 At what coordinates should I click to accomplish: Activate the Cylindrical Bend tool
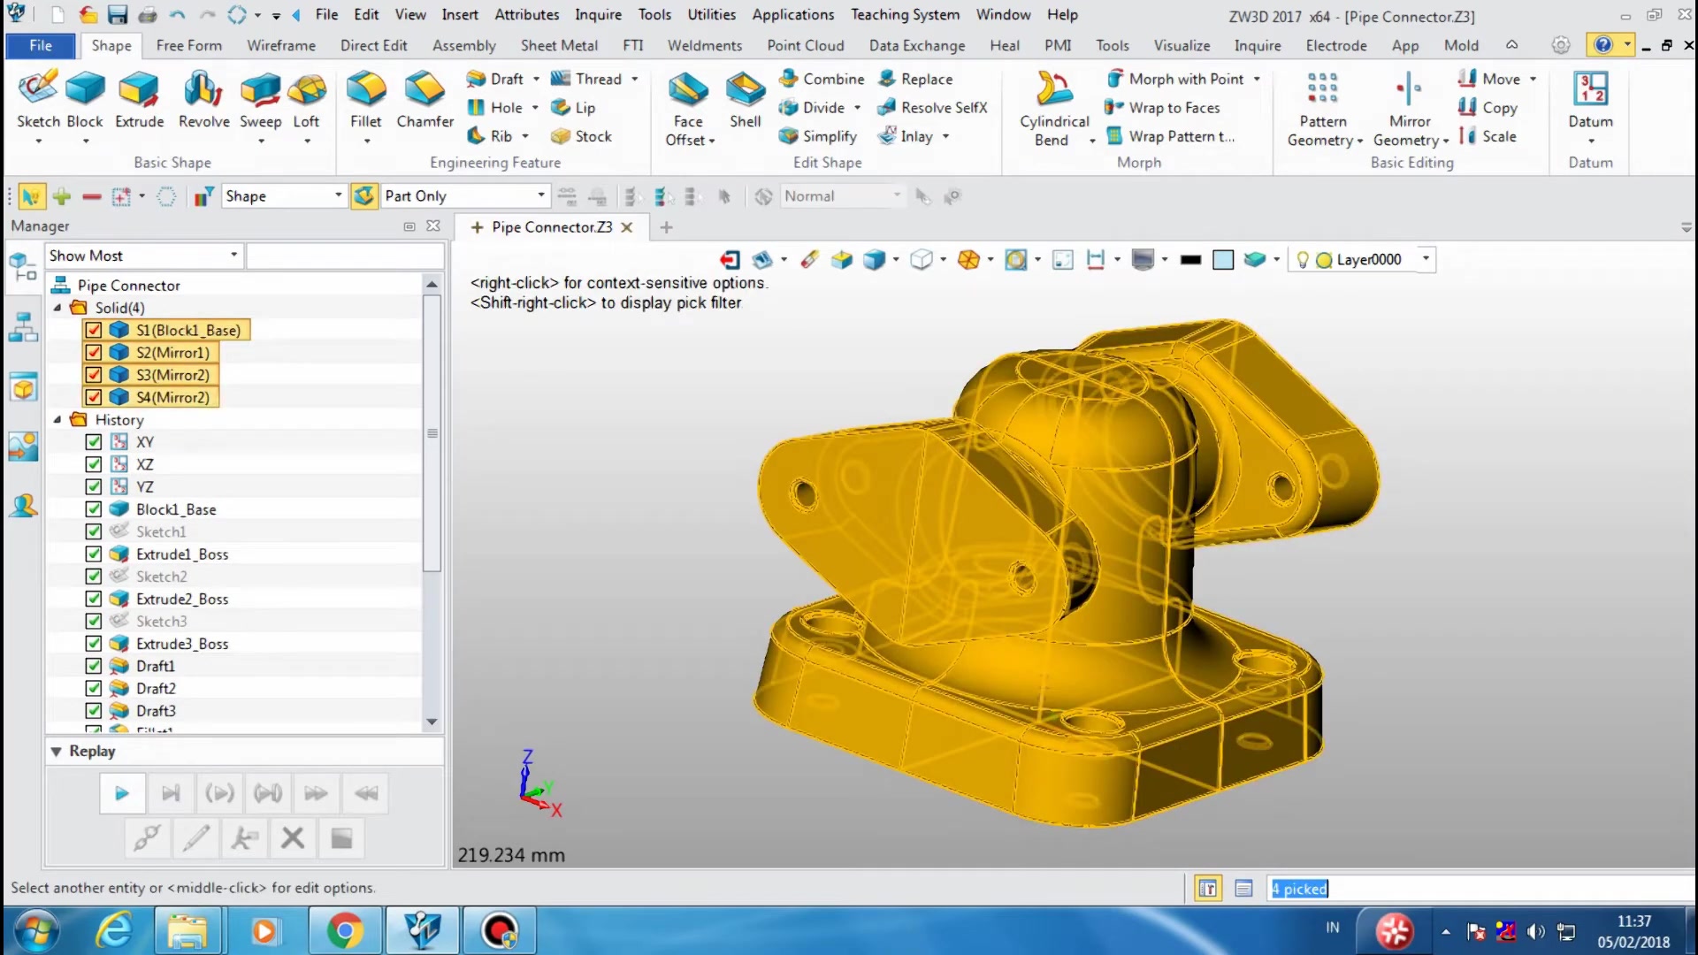click(x=1053, y=106)
